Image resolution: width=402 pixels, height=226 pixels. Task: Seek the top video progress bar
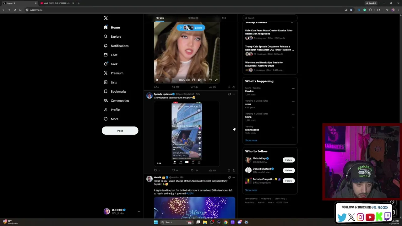point(187,76)
